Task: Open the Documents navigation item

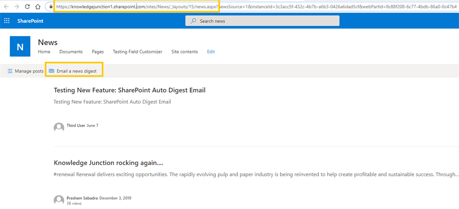Action: (71, 52)
